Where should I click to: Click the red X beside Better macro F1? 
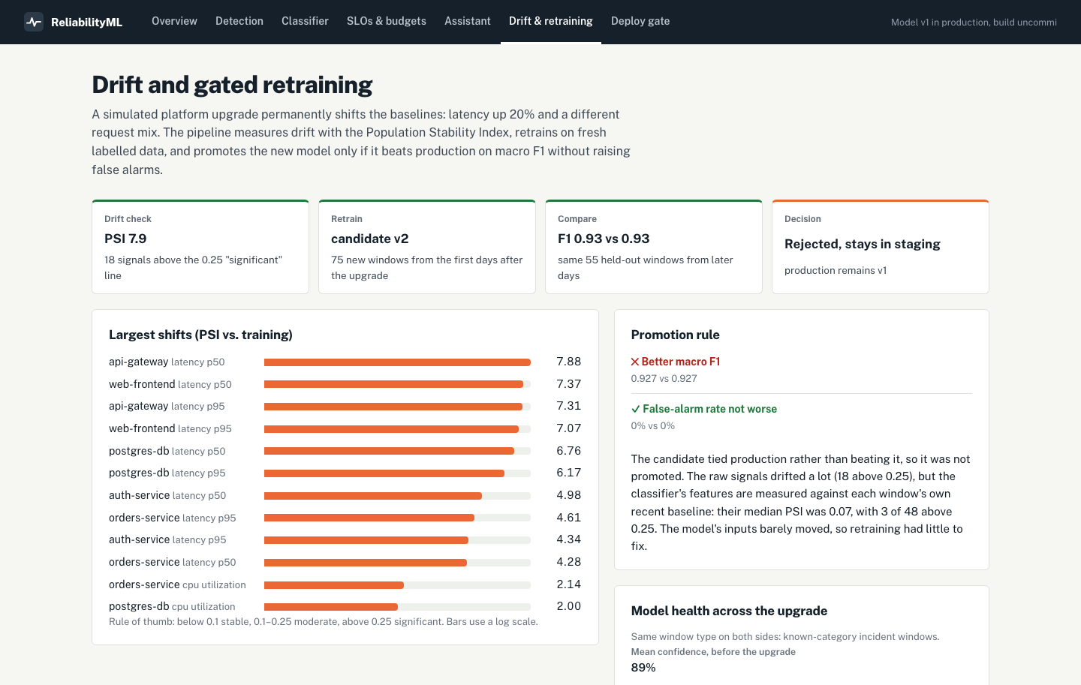pyautogui.click(x=635, y=362)
